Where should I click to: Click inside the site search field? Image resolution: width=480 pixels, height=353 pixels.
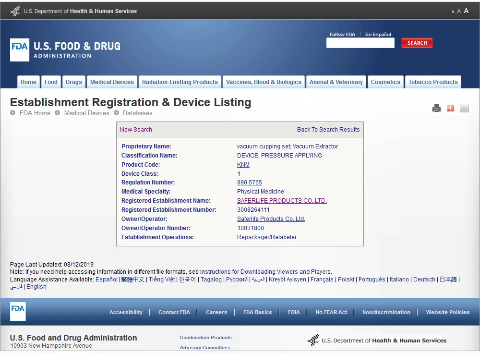click(x=360, y=43)
